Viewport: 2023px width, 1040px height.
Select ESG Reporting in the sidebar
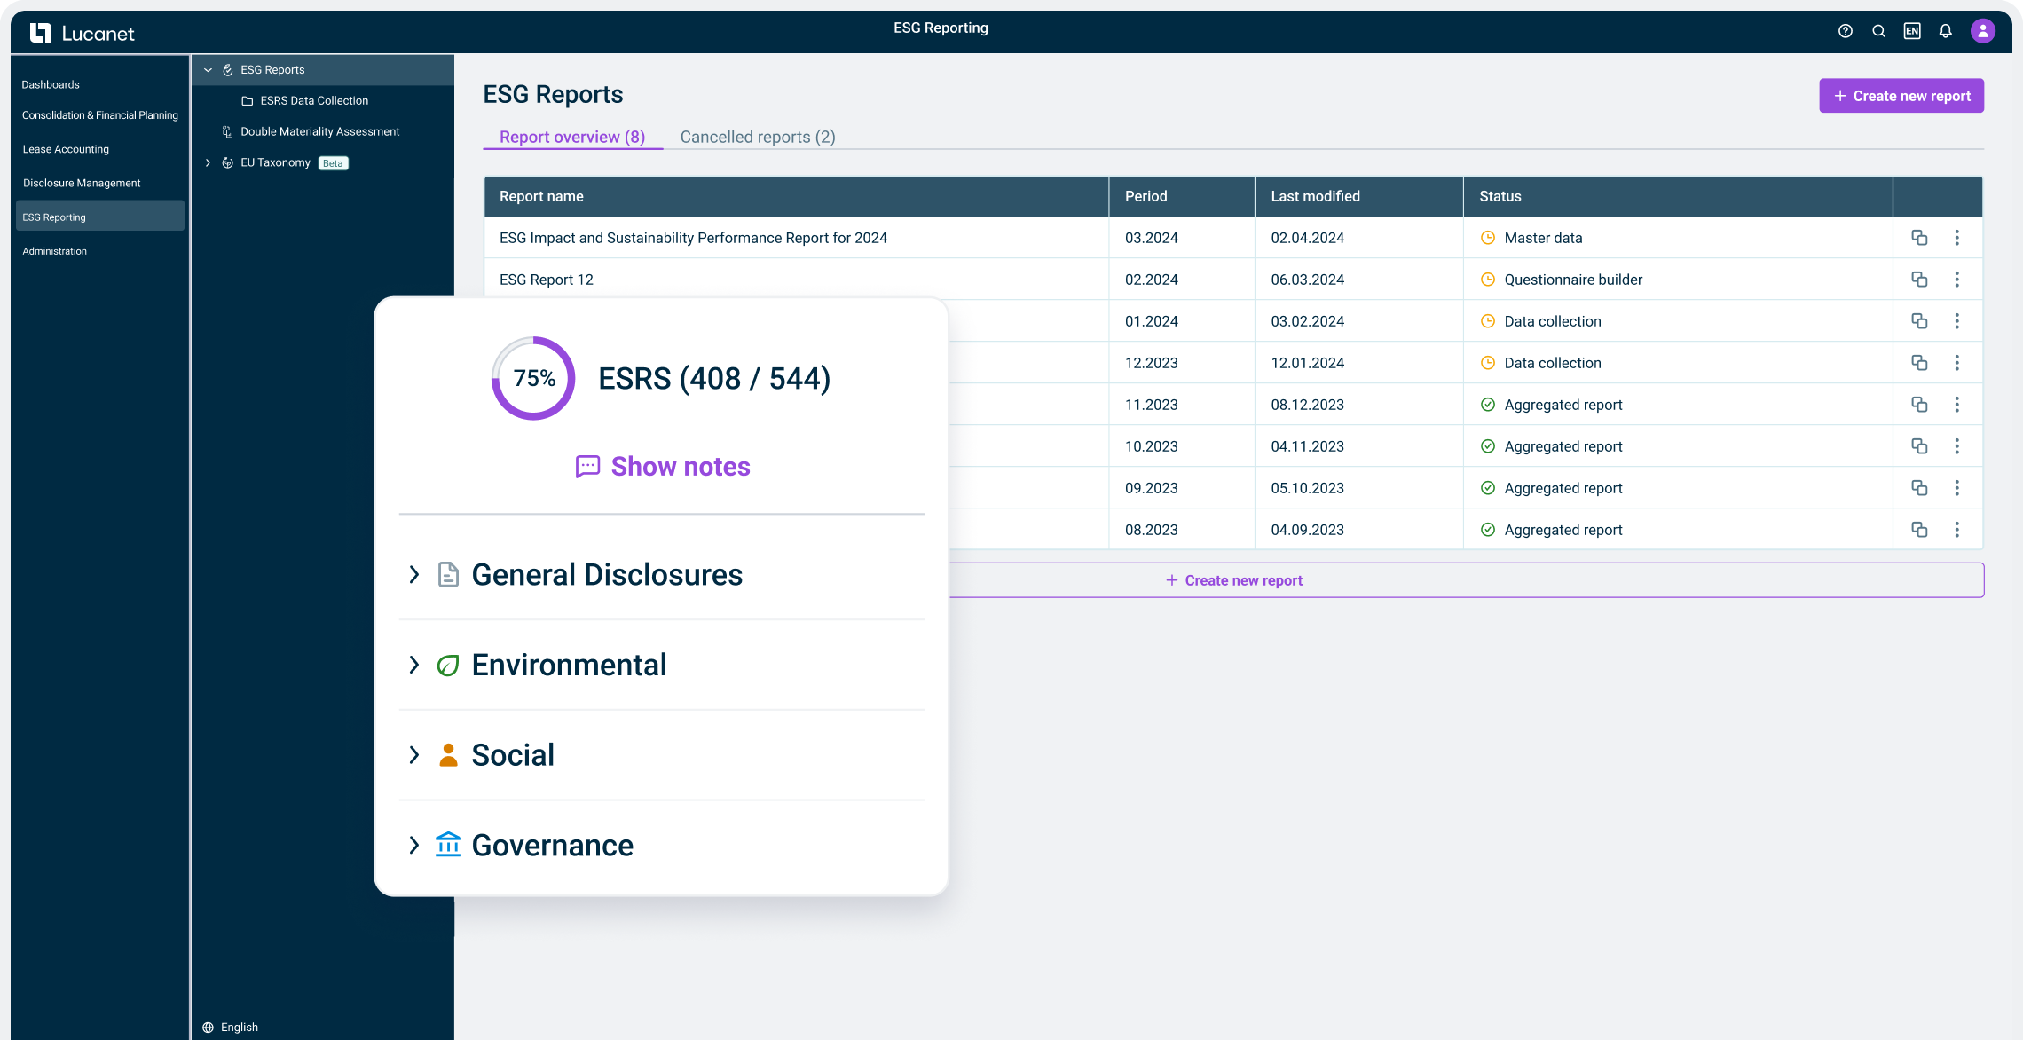100,217
